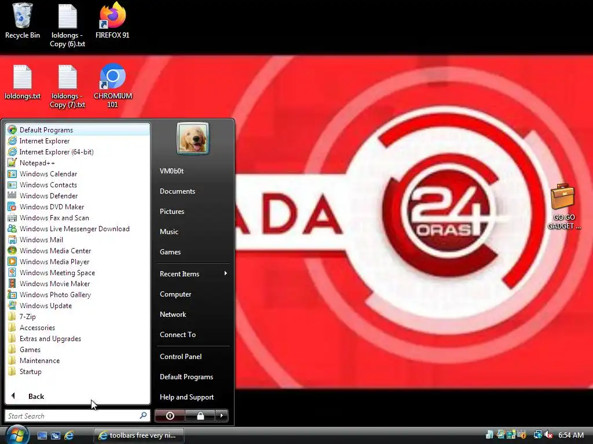Open VM0b0t user folder link
Screen dimensions: 593x444
[x=171, y=171]
